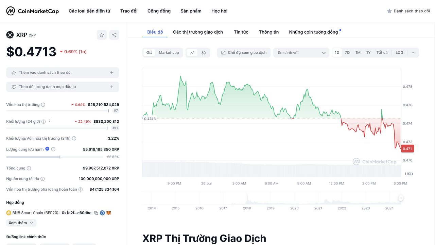Toggle the LOG scale
Image resolution: width=435 pixels, height=245 pixels.
tap(400, 53)
